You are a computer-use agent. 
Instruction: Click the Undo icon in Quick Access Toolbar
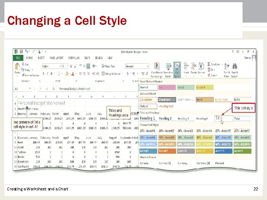26,51
